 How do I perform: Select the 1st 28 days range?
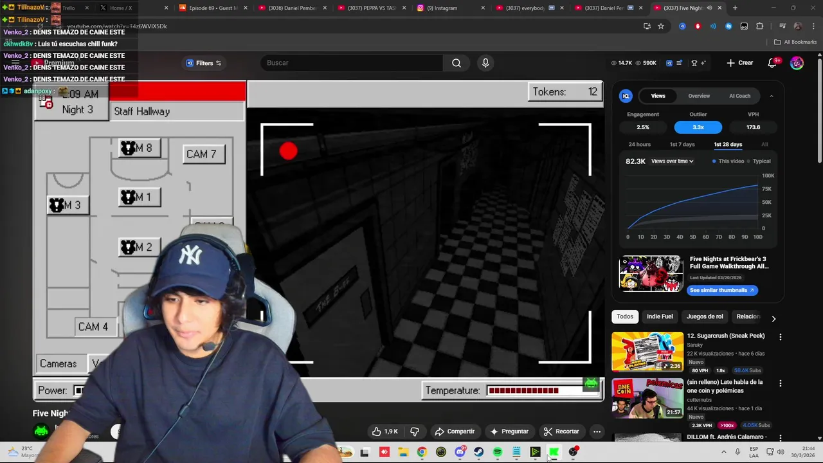point(728,145)
